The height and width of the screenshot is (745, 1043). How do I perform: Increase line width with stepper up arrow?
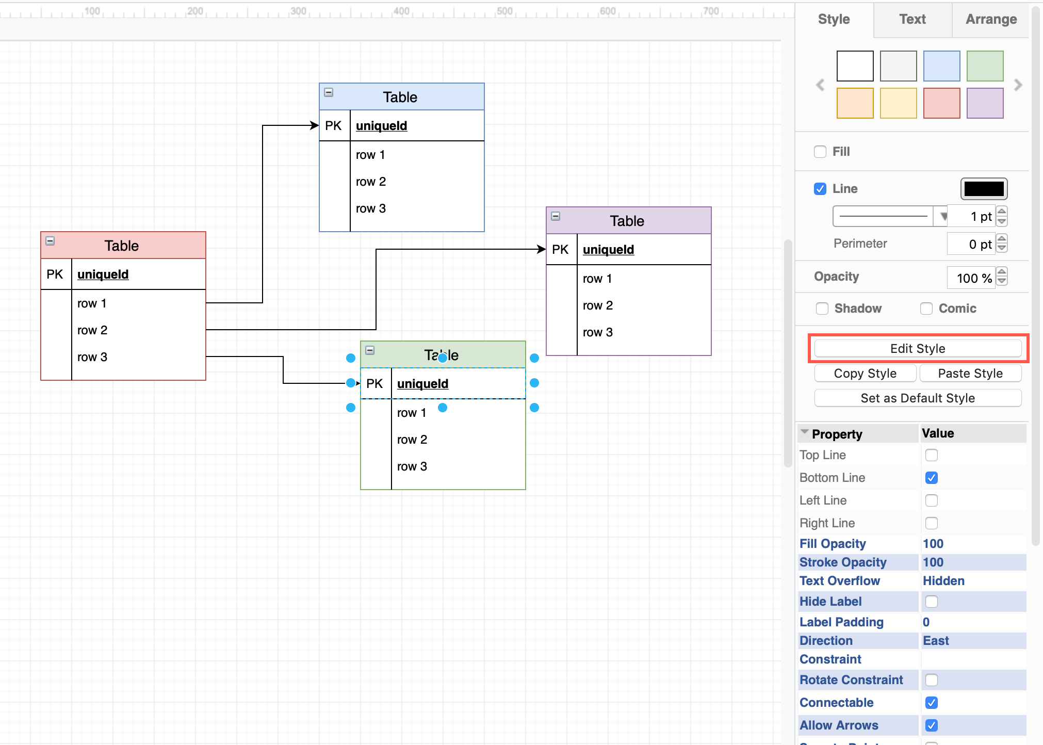(1002, 212)
